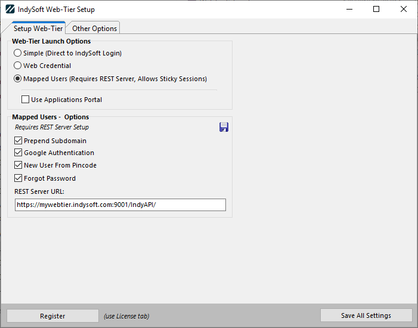This screenshot has width=418, height=328.
Task: Select the Web Credential radio button
Action: tap(18, 66)
